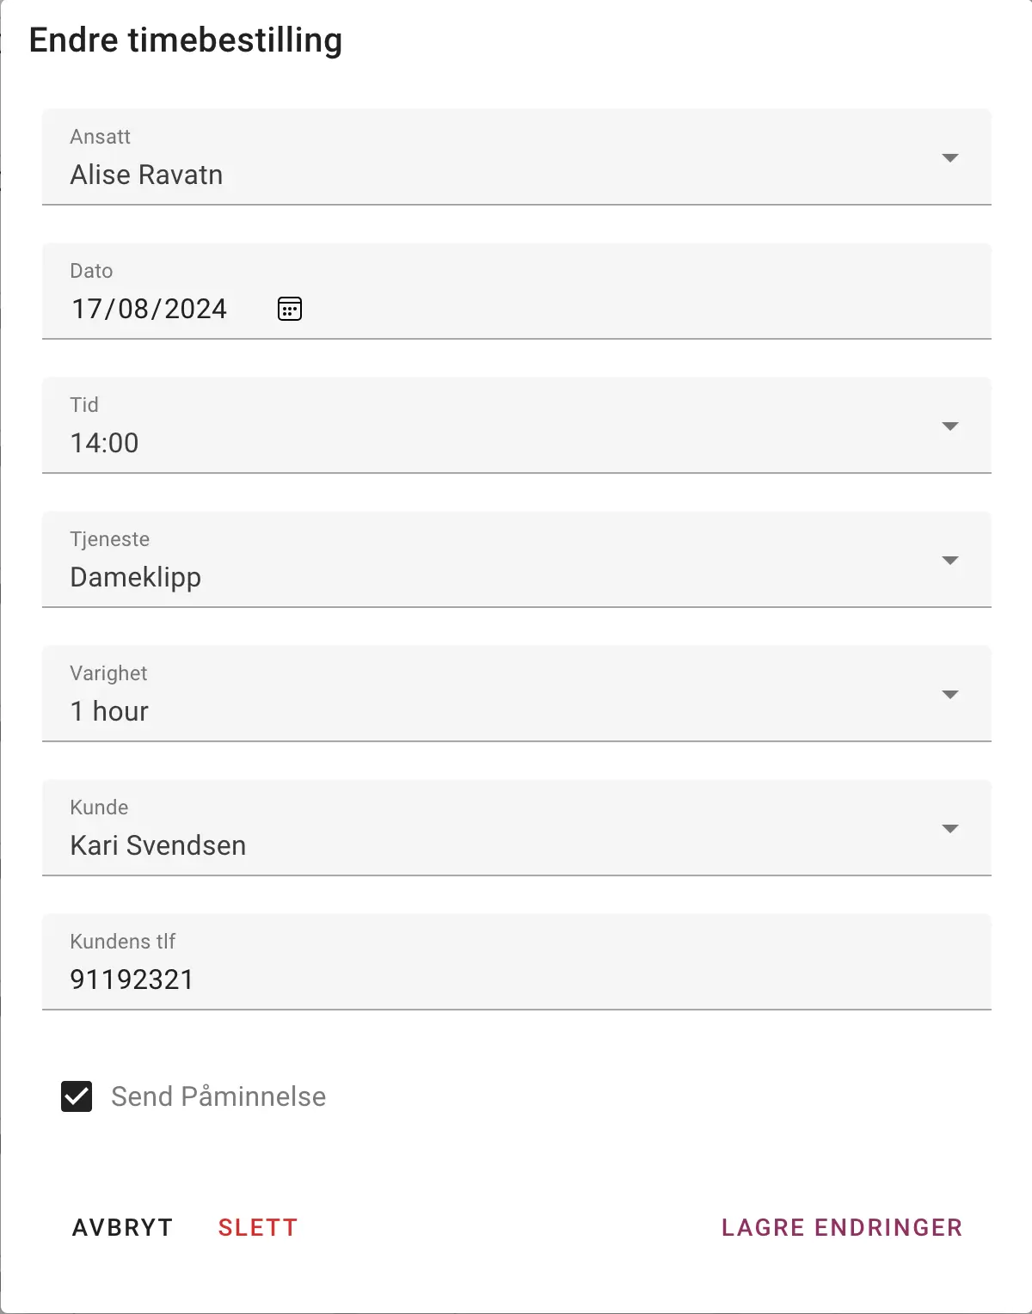Delete the booking with SLETT
This screenshot has height=1314, width=1032.
(257, 1227)
